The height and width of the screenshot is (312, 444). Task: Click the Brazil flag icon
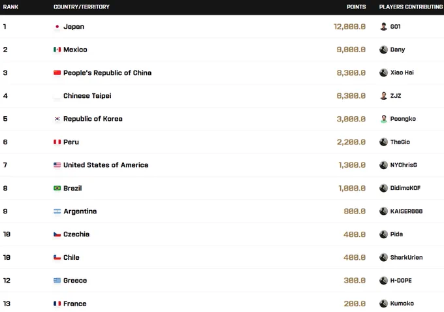tap(57, 188)
